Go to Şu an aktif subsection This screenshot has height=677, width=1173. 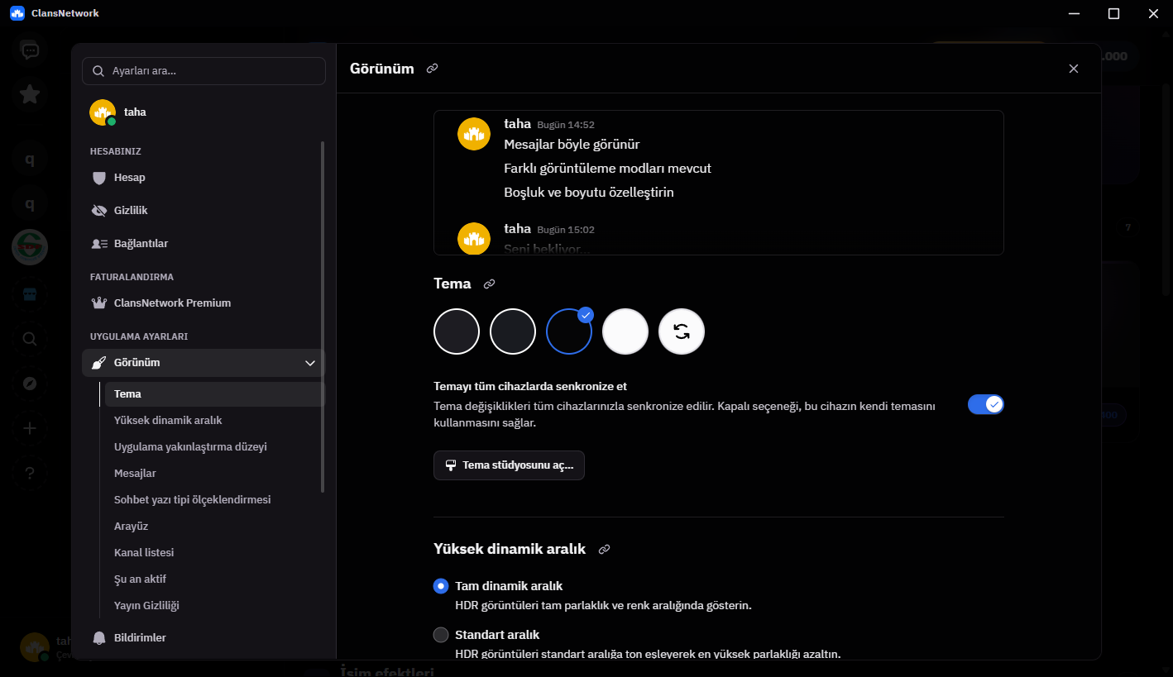point(213,579)
